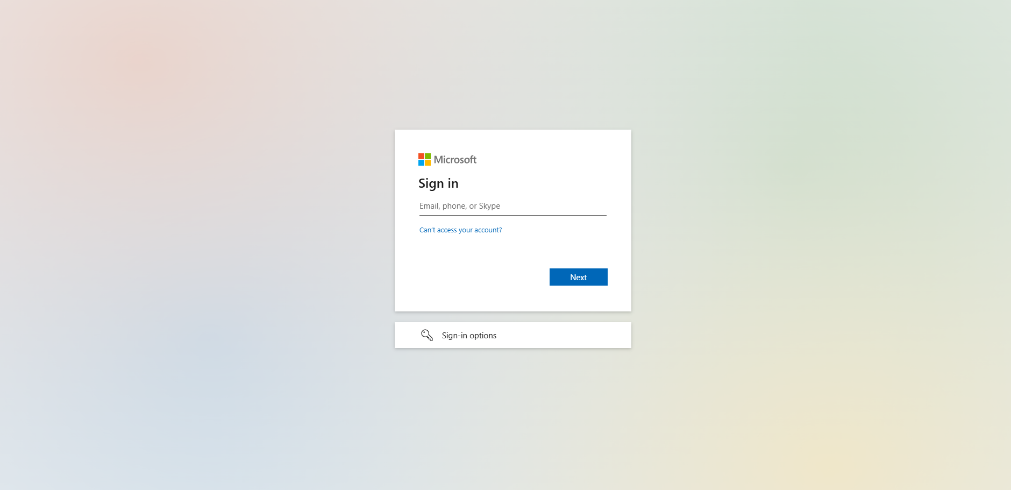
Task: Click the "Sign-in options" label text
Action: (469, 335)
